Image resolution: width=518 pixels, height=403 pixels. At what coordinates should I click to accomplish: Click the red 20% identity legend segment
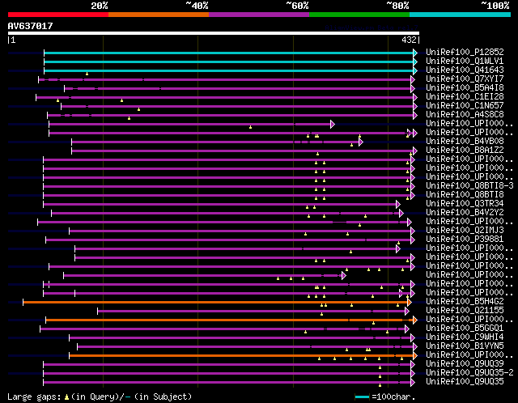(x=58, y=15)
